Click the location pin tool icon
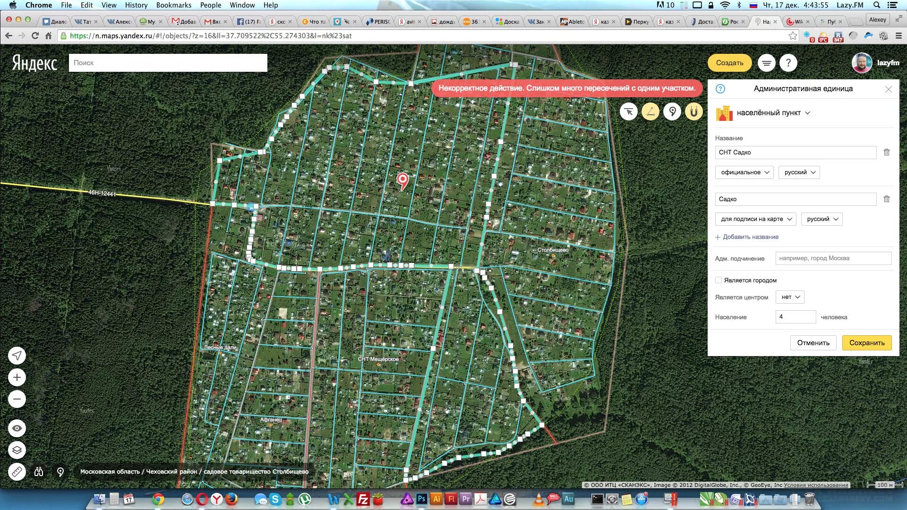The width and height of the screenshot is (907, 510). [672, 111]
